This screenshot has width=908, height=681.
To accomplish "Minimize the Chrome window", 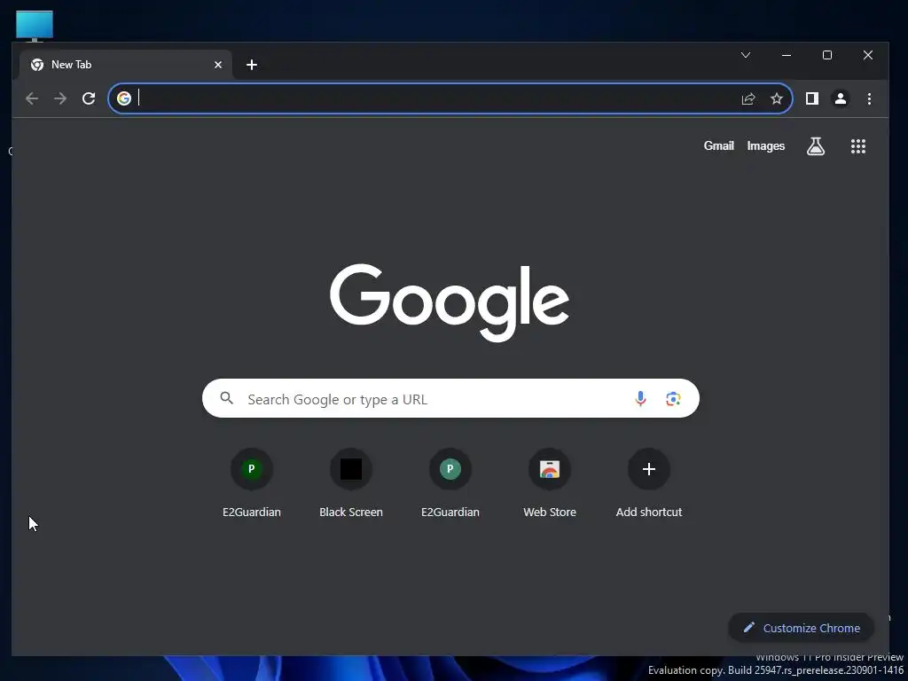I will [x=786, y=55].
